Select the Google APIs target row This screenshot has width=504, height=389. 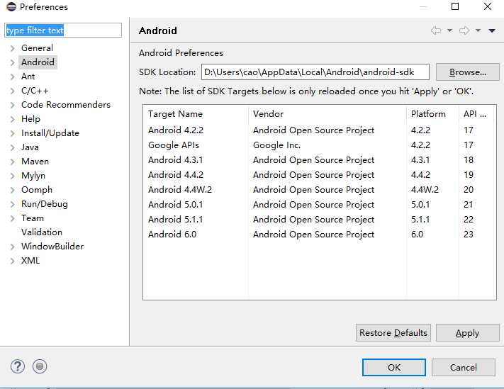click(x=320, y=145)
